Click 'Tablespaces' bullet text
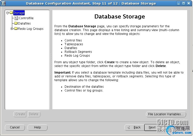Screen dimensions: 193x137 point(74,44)
